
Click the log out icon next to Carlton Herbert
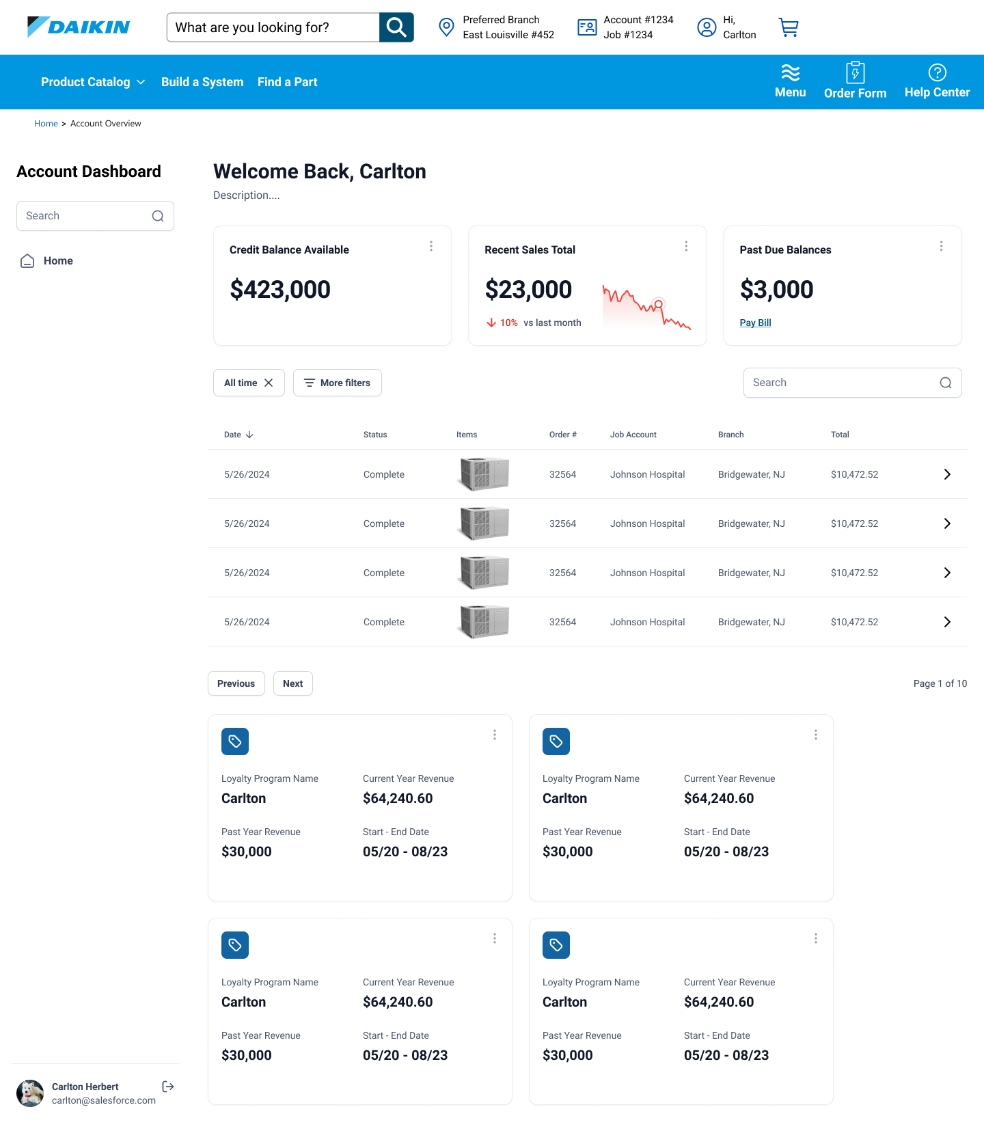coord(168,1087)
